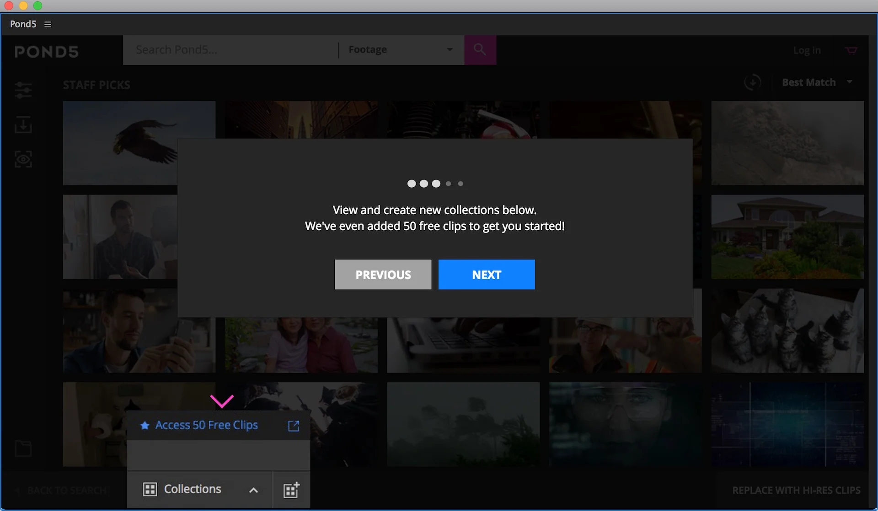The width and height of the screenshot is (878, 511).
Task: Click the magenta search magnifier button
Action: (480, 49)
